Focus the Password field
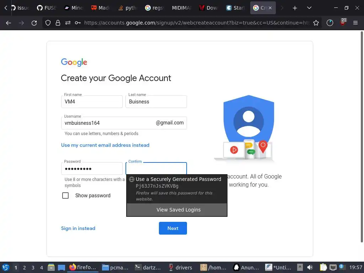The width and height of the screenshot is (364, 273). coord(92,168)
